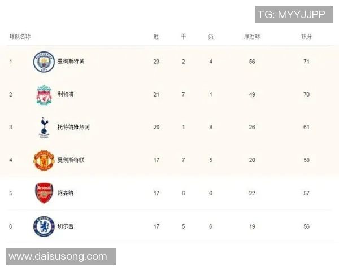Open the 利物浦 team name

[66, 94]
